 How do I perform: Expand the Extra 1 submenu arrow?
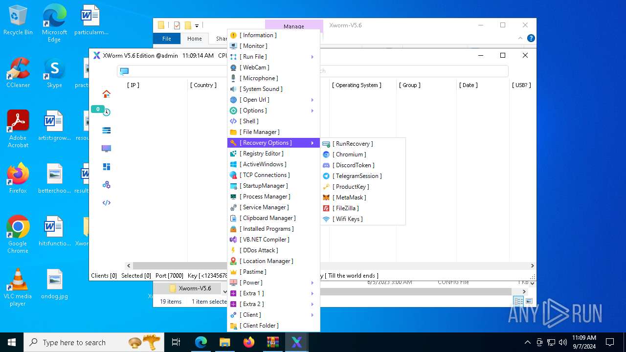tap(312, 293)
